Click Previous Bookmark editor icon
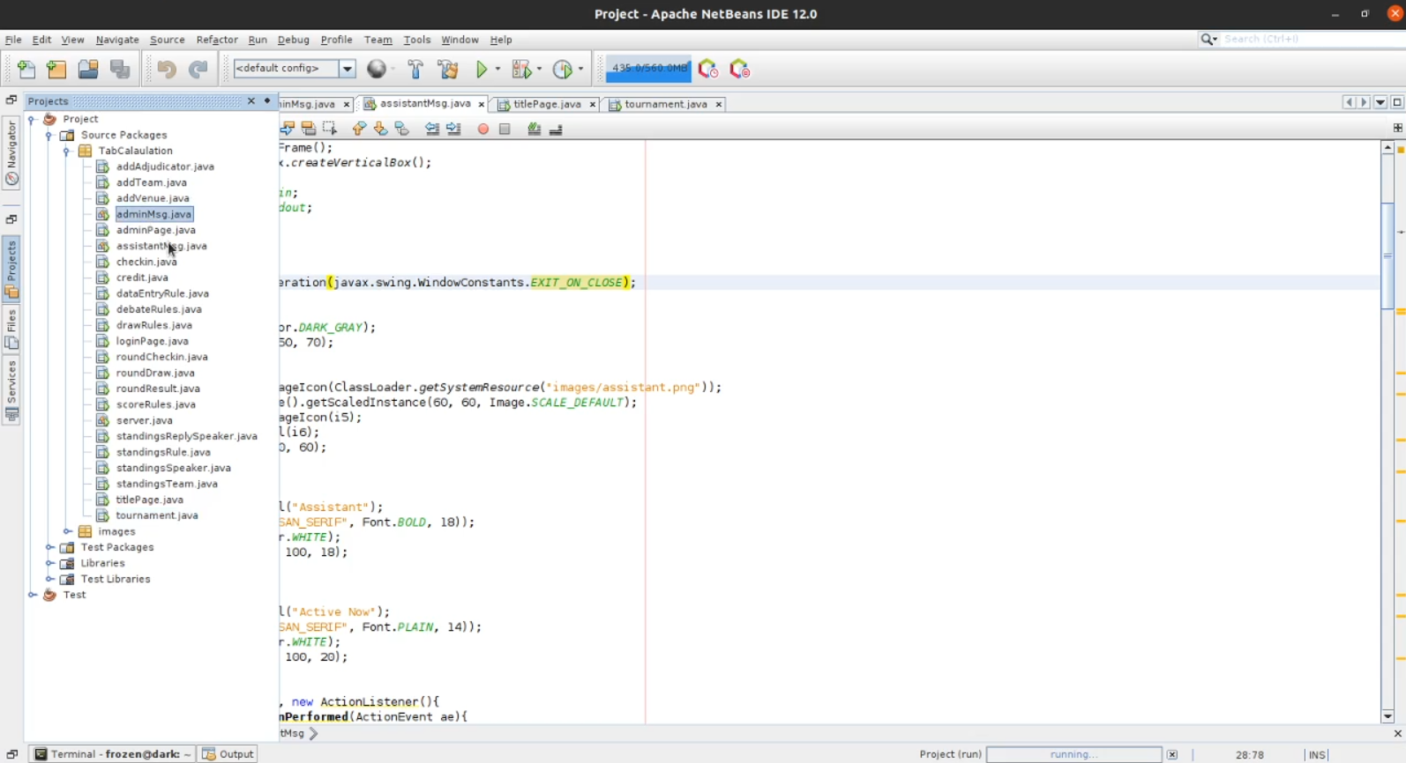1406x763 pixels. 359,129
